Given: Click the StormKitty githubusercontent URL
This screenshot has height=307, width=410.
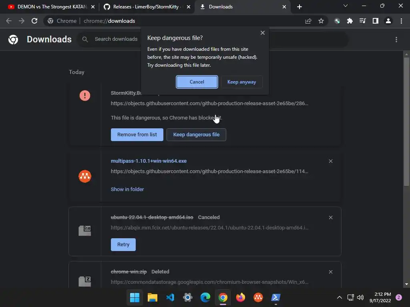Looking at the screenshot, I should [209, 104].
